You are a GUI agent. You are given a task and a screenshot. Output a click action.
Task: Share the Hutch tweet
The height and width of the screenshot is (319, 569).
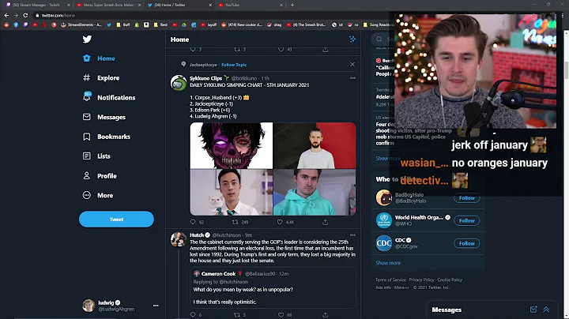coord(325,314)
